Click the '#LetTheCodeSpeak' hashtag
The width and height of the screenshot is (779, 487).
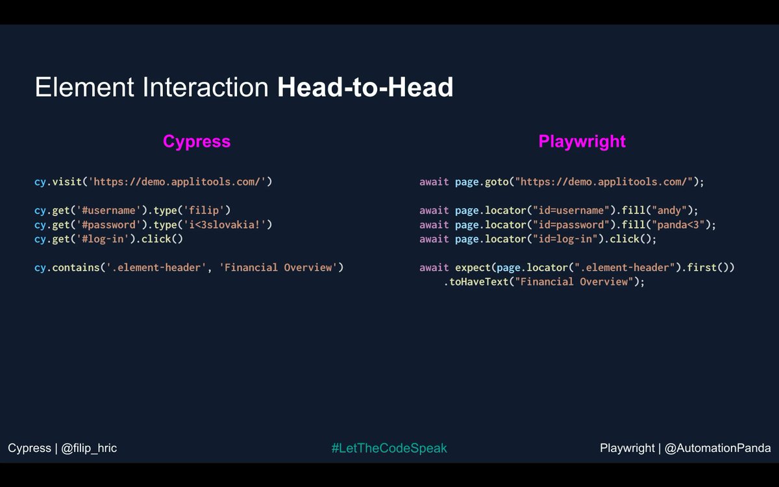[x=389, y=448]
